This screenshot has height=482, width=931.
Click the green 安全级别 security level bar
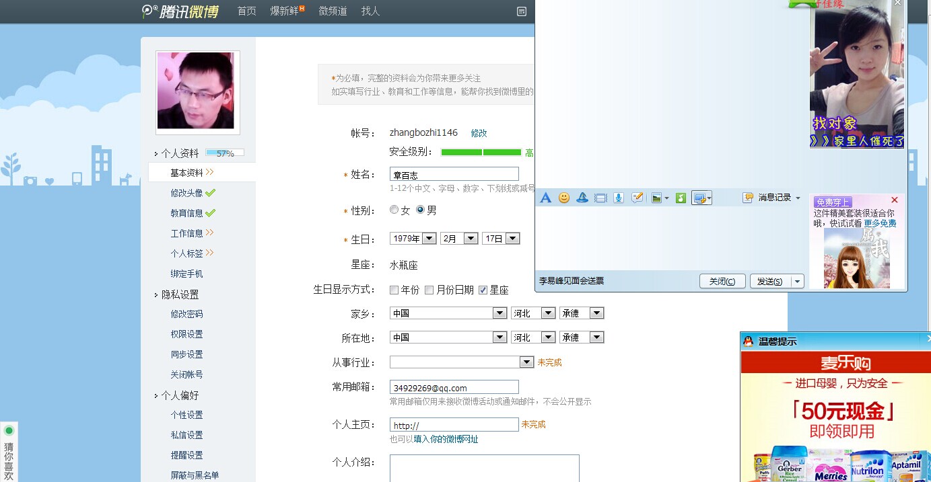(481, 153)
